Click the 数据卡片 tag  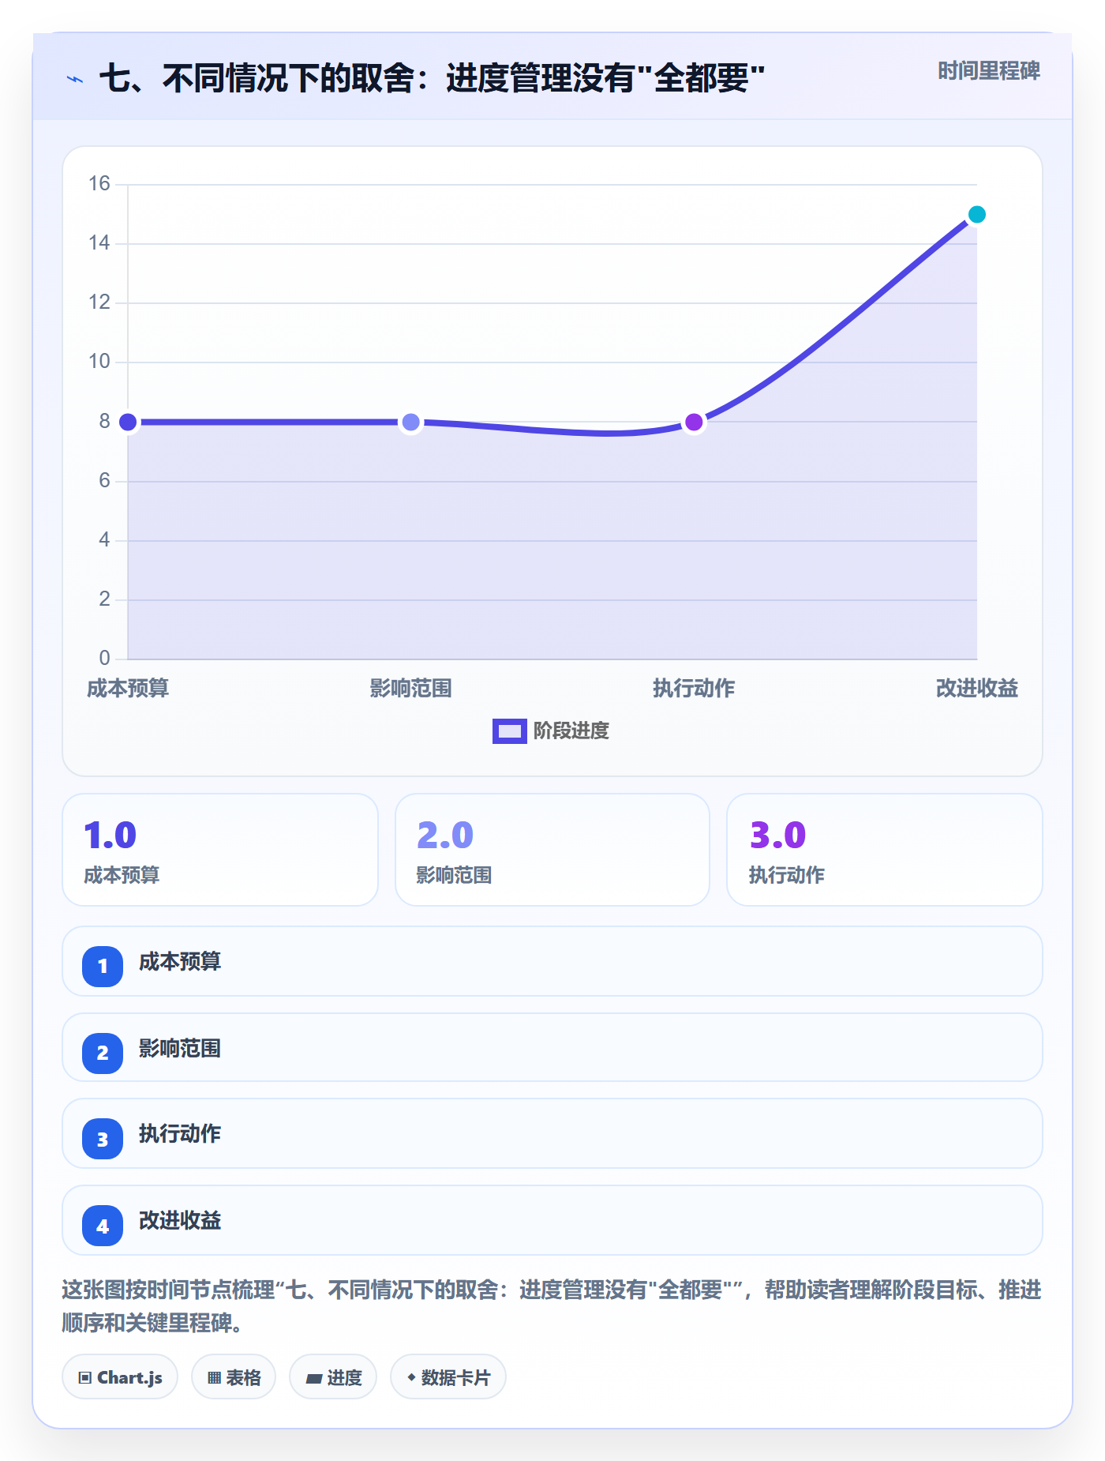pyautogui.click(x=448, y=1377)
